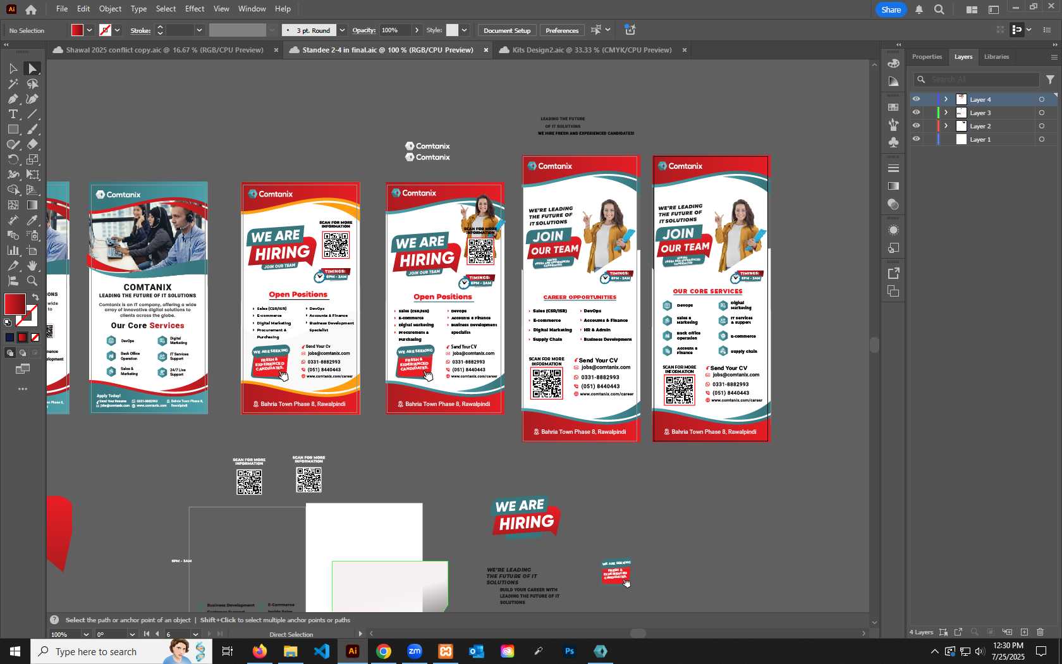1062x664 pixels.
Task: Open stroke weight dropdown
Action: pyautogui.click(x=199, y=30)
